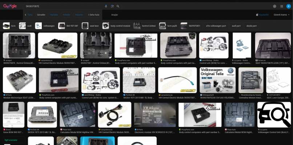Click the Google logo
The width and height of the screenshot is (293, 145).
pos(10,6)
